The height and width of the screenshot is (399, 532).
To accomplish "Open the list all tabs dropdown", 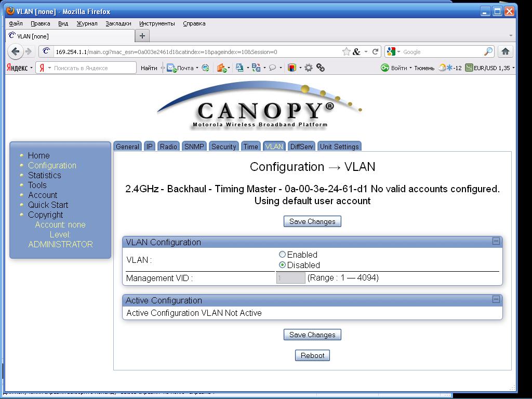I will 511,36.
